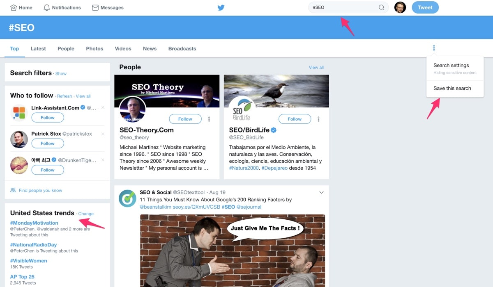The width and height of the screenshot is (493, 287).
Task: Follow the SEO/BirdLife account
Action: [294, 119]
